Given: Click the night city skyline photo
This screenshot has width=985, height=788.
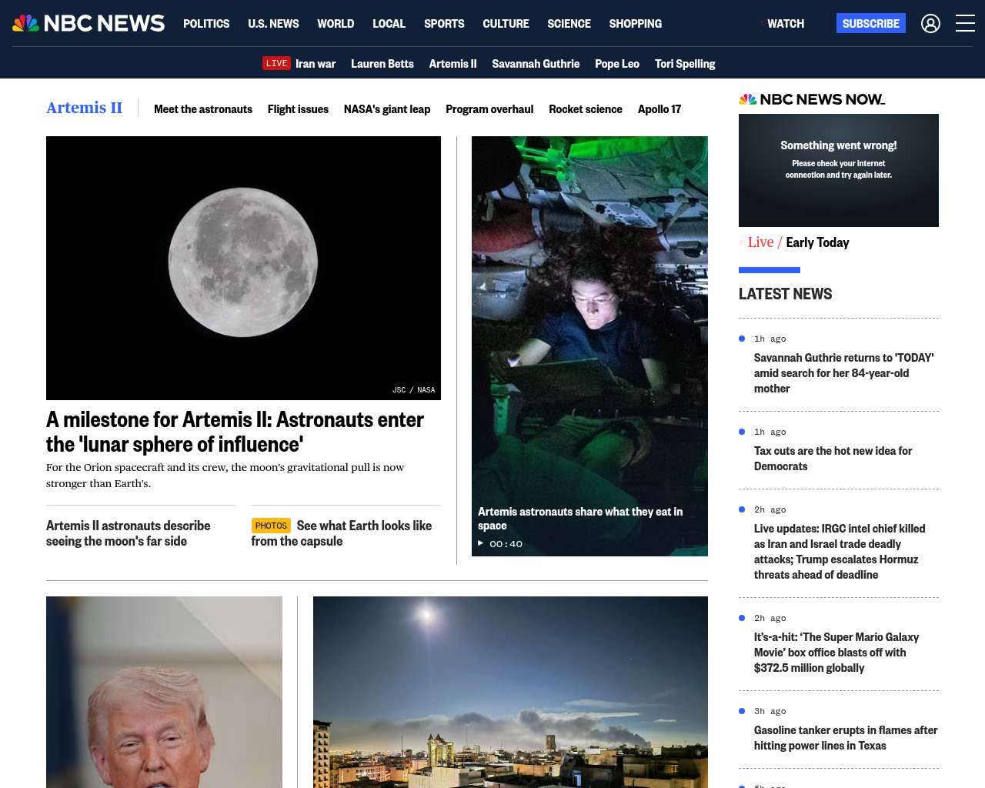Looking at the screenshot, I should pyautogui.click(x=510, y=692).
